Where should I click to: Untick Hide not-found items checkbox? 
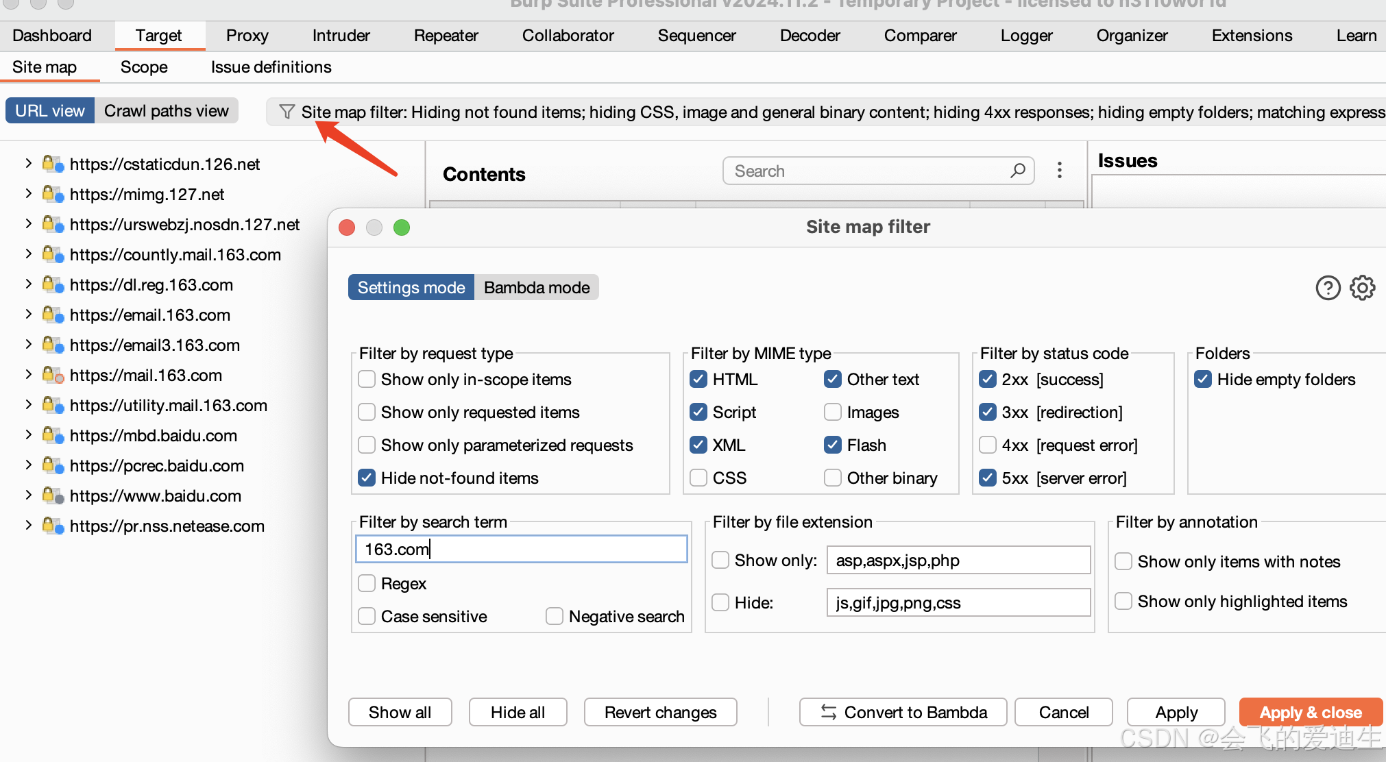click(x=367, y=478)
